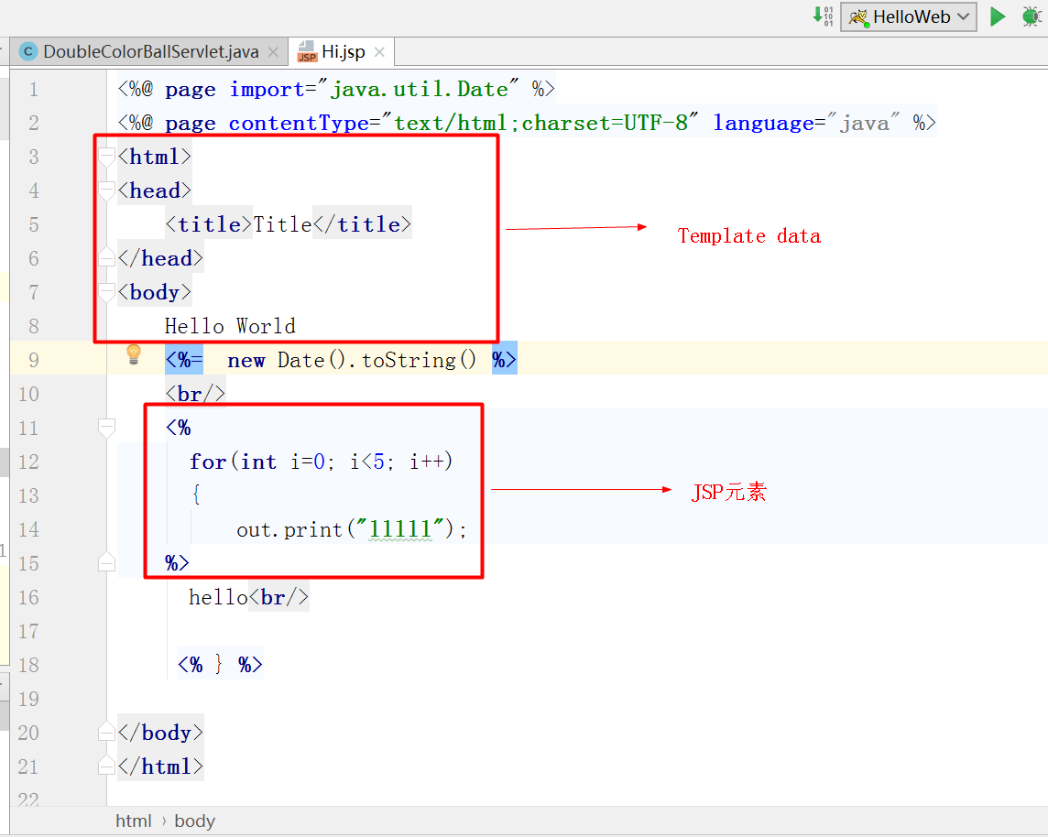Screen dimensions: 1048x837
Task: Click the html breadcrumb at the bottom
Action: [134, 821]
